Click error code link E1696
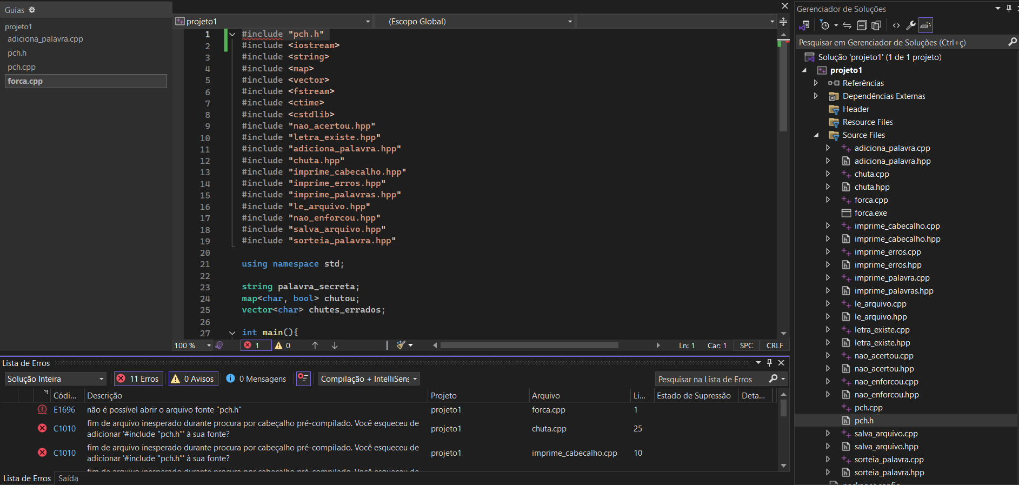Image resolution: width=1019 pixels, height=485 pixels. click(64, 410)
